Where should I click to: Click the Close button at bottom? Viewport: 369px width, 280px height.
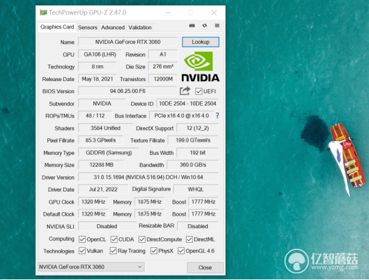(x=205, y=267)
